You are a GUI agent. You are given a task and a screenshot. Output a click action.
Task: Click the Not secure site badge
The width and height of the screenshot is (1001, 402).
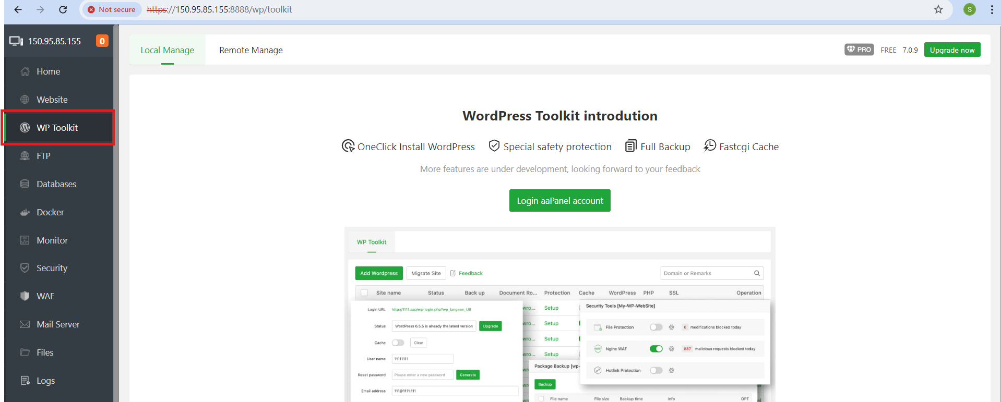point(112,9)
